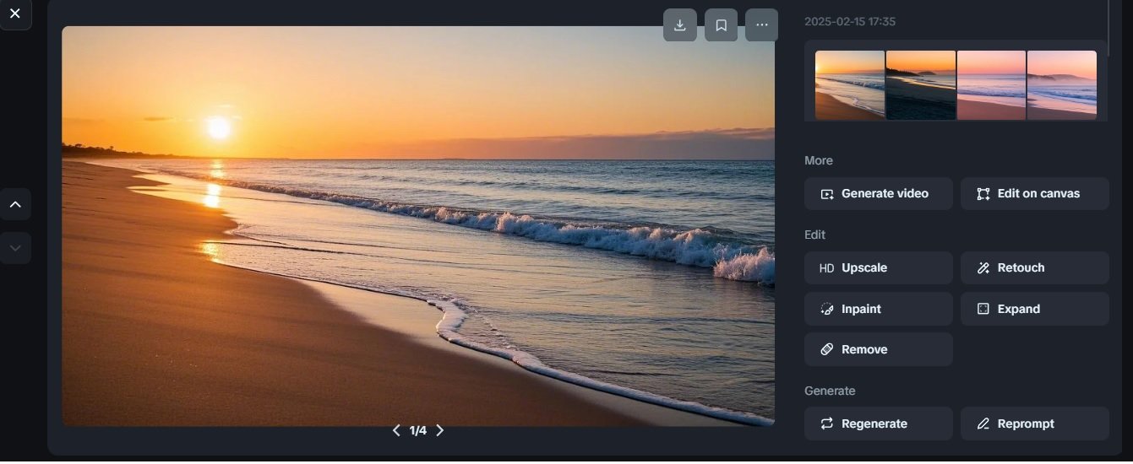The width and height of the screenshot is (1133, 464).
Task: Go to next item with down arrow
Action: coord(15,248)
